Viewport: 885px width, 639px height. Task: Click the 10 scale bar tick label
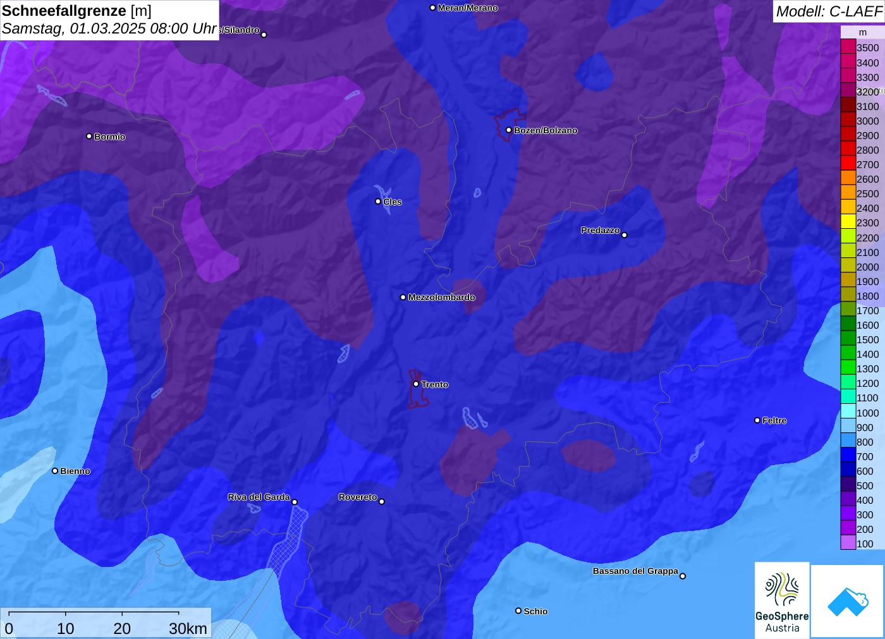coord(66,628)
